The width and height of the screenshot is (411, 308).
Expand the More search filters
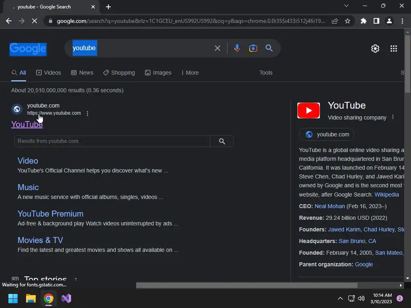tap(190, 73)
